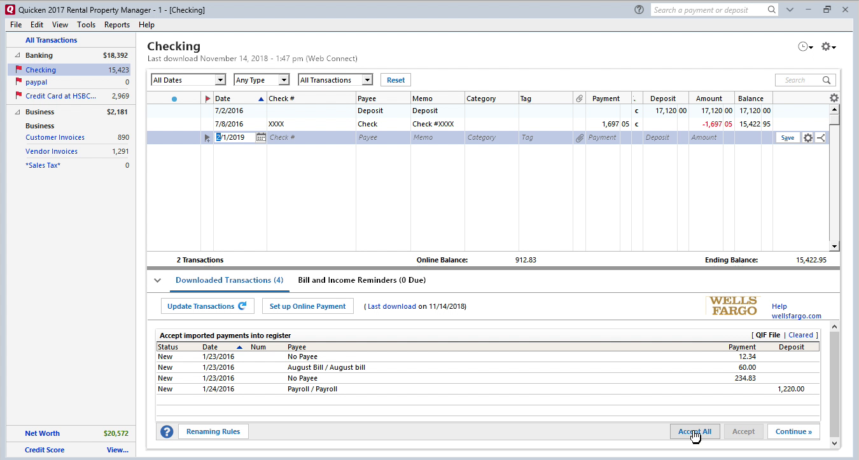The height and width of the screenshot is (460, 859).
Task: Open the help question mark icon in title bar
Action: 639,10
